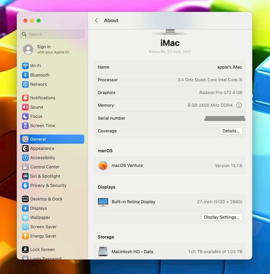Click the computer name apple's iMac
The image size is (270, 274).
[x=230, y=67]
